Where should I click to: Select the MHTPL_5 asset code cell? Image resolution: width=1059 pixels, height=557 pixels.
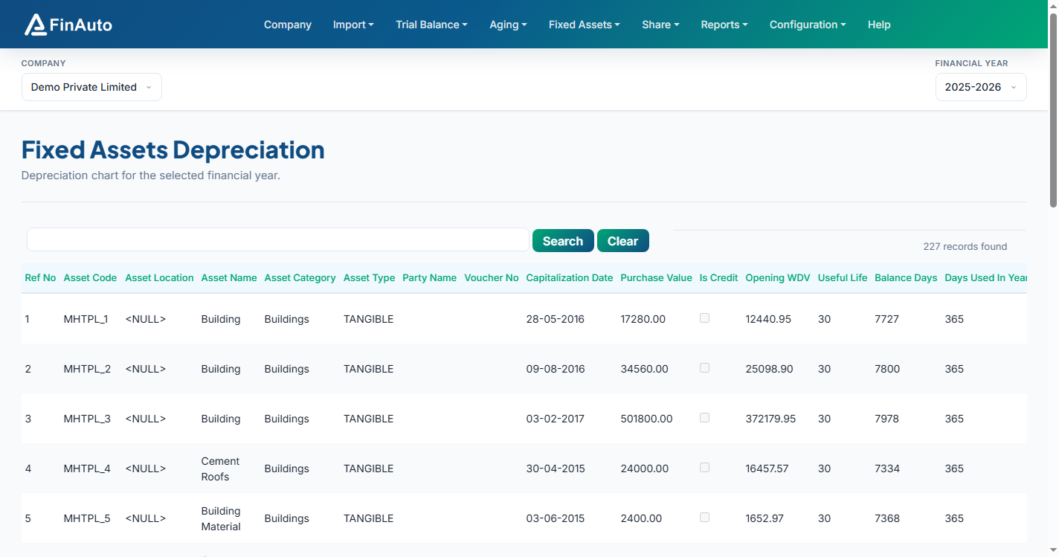pyautogui.click(x=87, y=518)
